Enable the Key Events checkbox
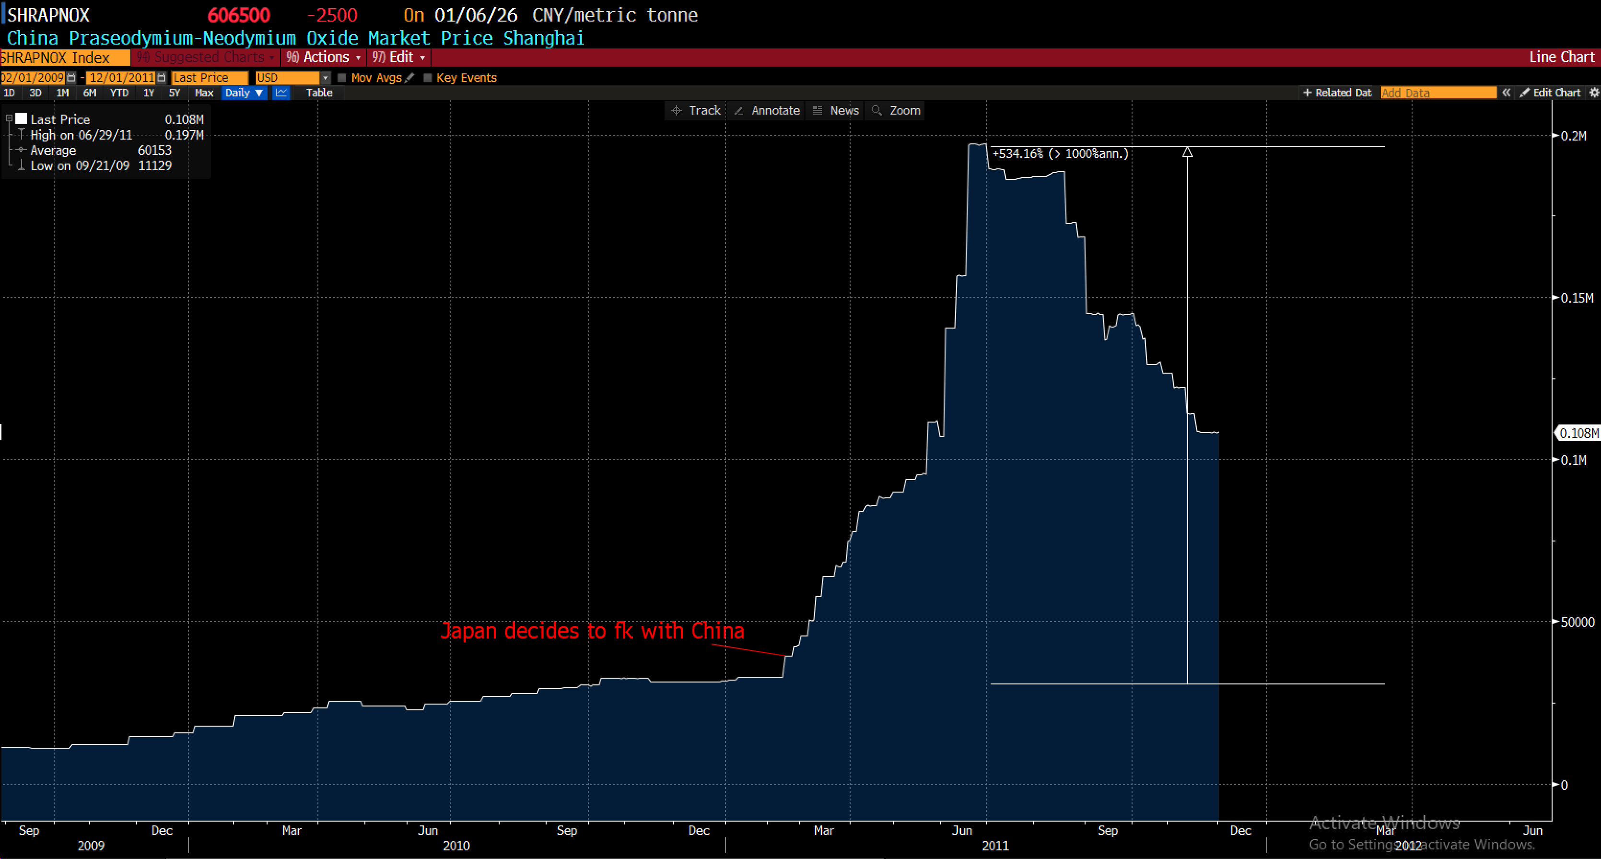 428,78
